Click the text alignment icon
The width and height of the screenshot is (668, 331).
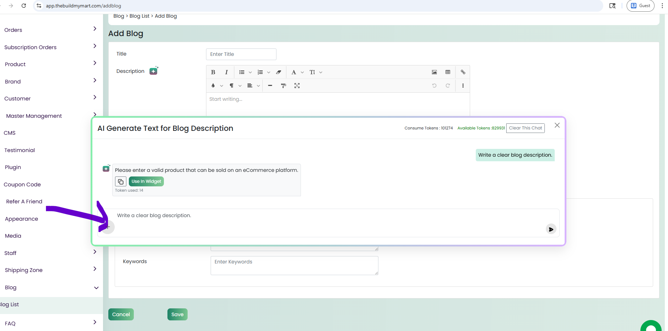(x=250, y=86)
